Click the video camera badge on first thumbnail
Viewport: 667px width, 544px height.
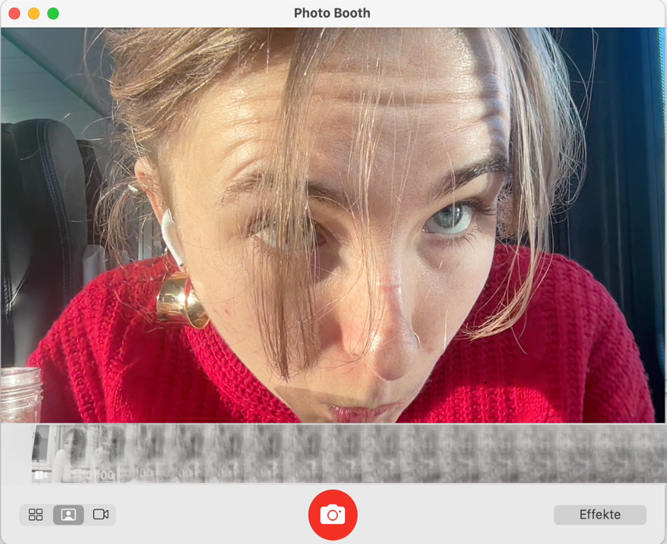click(40, 475)
